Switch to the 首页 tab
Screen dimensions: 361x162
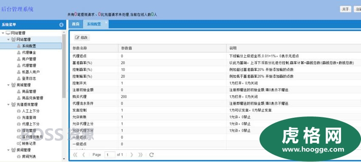coord(76,24)
